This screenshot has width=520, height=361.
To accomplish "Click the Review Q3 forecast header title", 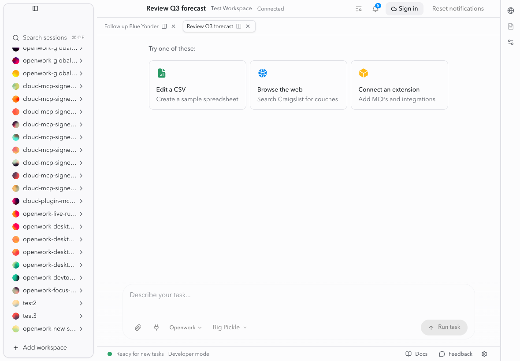I will (x=176, y=9).
